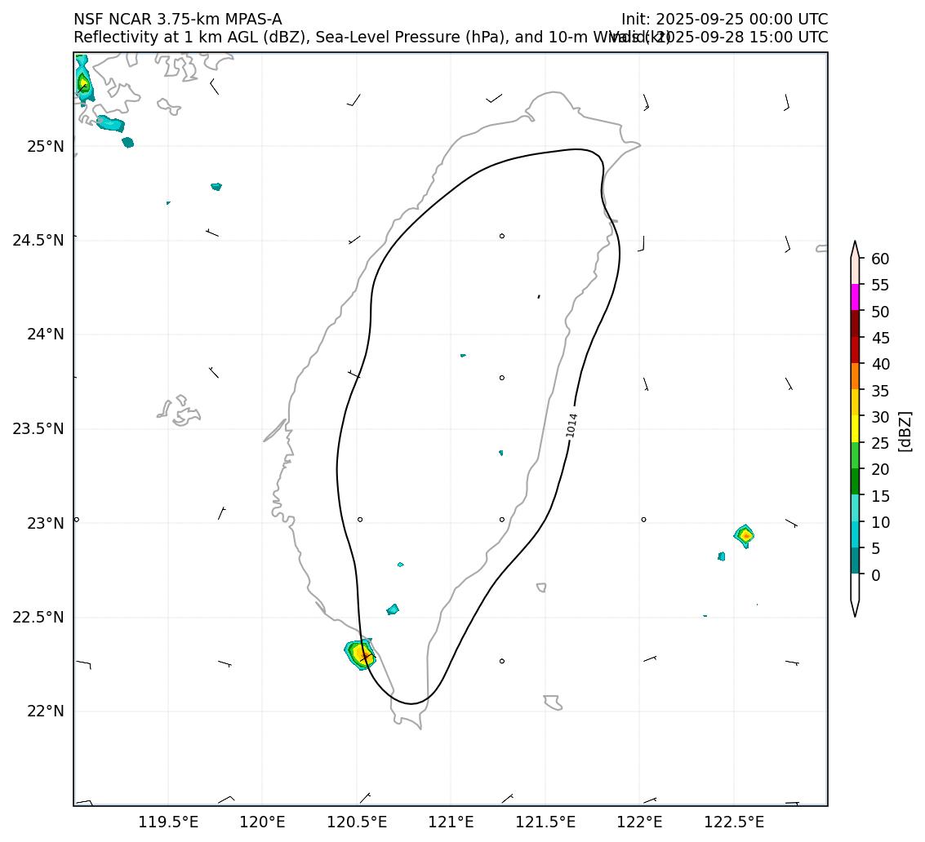The width and height of the screenshot is (925, 842).
Task: Click the NSF NCAR 3.75-km MPAS-A title
Action: coord(177,20)
